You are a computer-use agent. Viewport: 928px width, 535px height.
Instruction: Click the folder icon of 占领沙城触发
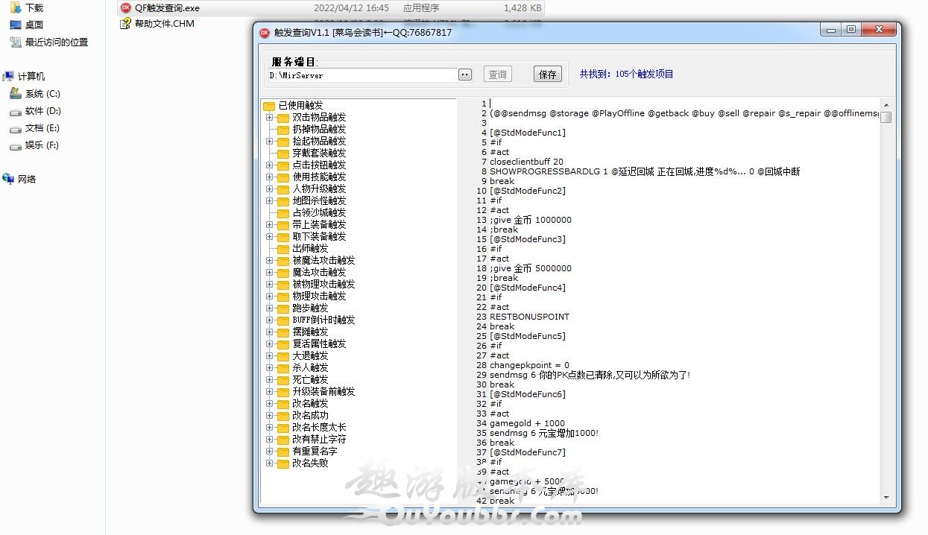(x=283, y=213)
